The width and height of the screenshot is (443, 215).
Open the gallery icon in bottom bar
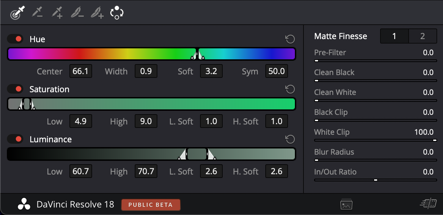point(346,205)
